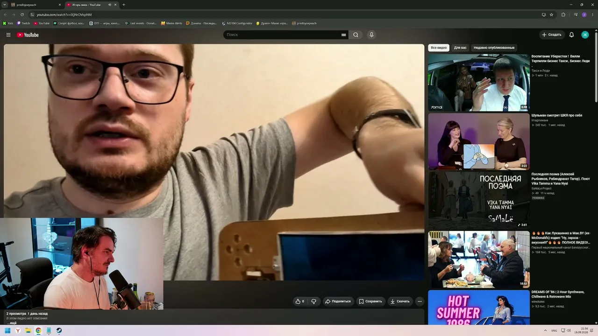This screenshot has width=598, height=336.
Task: Click the "Создать" create button
Action: pos(552,35)
